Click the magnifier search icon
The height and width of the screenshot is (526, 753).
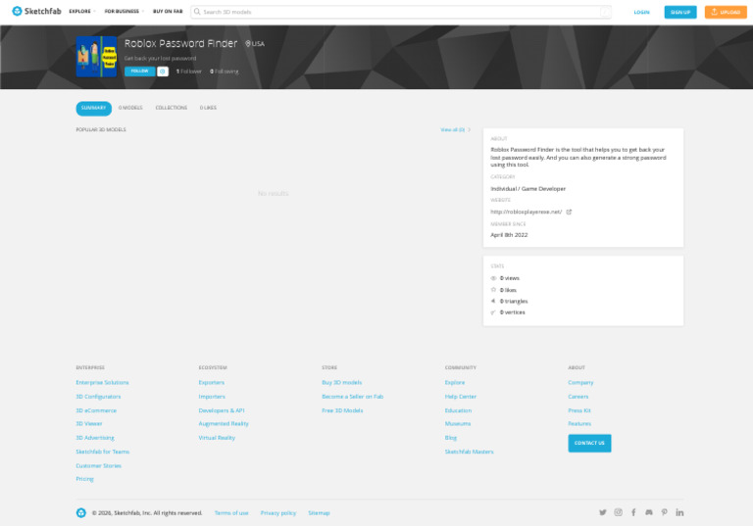pyautogui.click(x=197, y=12)
